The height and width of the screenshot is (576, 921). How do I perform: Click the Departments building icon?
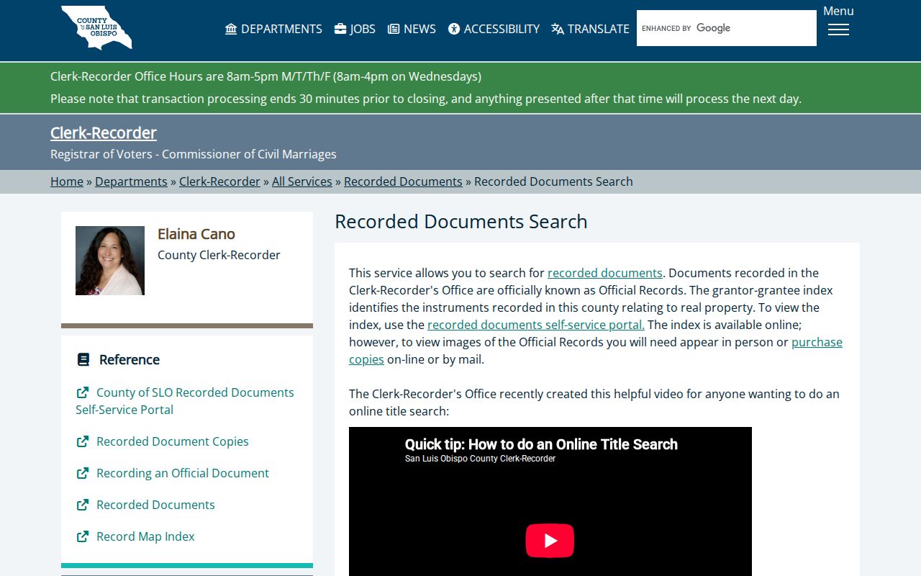click(x=231, y=29)
